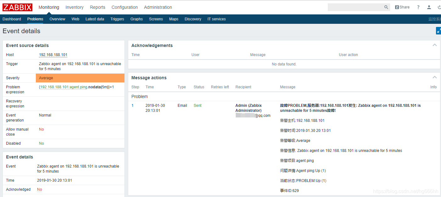The width and height of the screenshot is (441, 197).
Task: Open Graphs submenu
Action: pyautogui.click(x=136, y=19)
